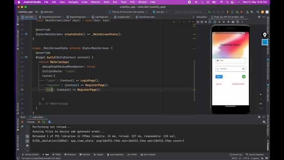This screenshot has height=160, width=284.
Task: Open Version Control tool window
Action: 30,155
